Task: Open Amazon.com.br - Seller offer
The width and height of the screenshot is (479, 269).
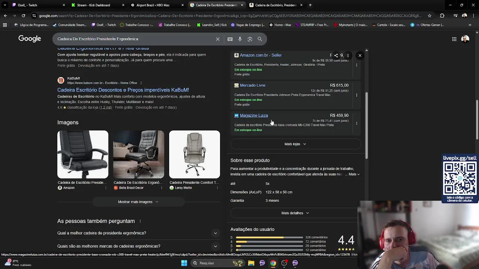Action: [261, 55]
